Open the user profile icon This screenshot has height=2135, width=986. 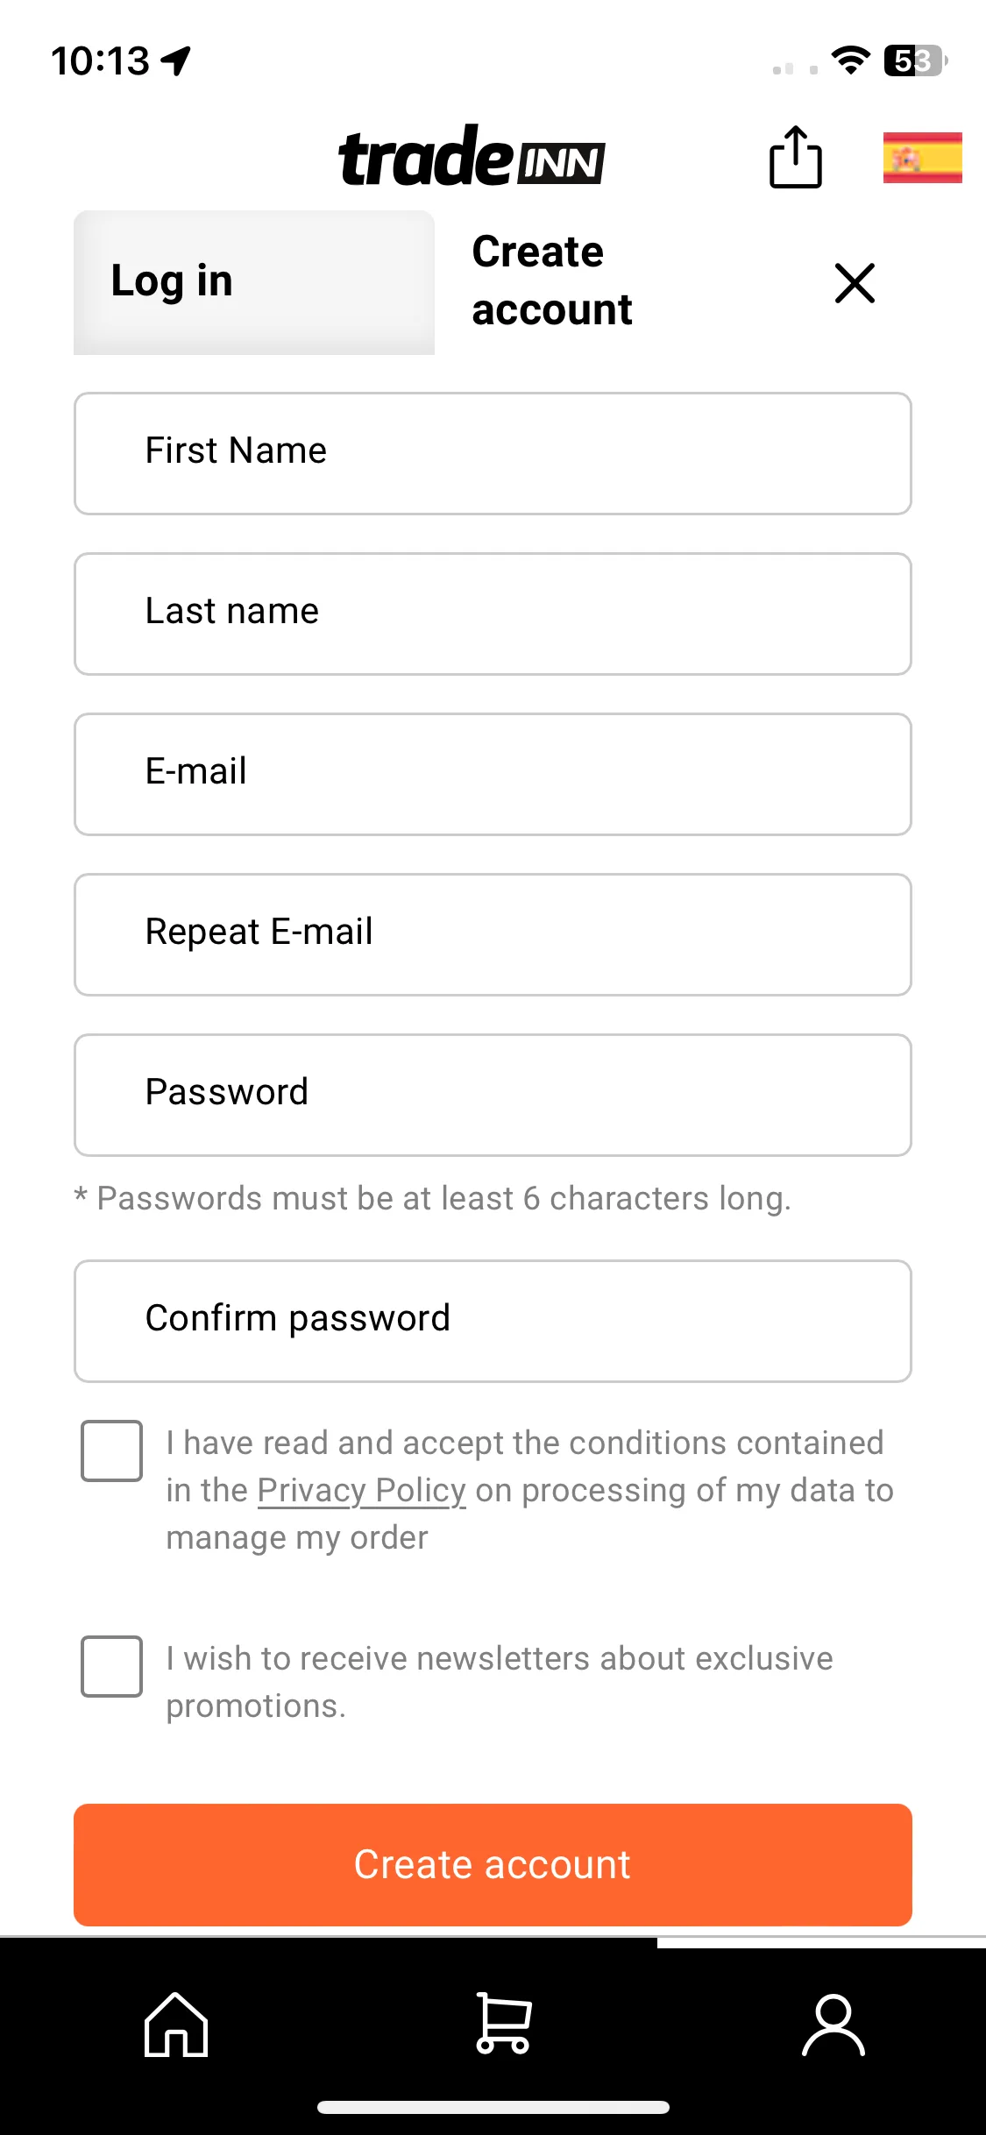click(833, 2025)
